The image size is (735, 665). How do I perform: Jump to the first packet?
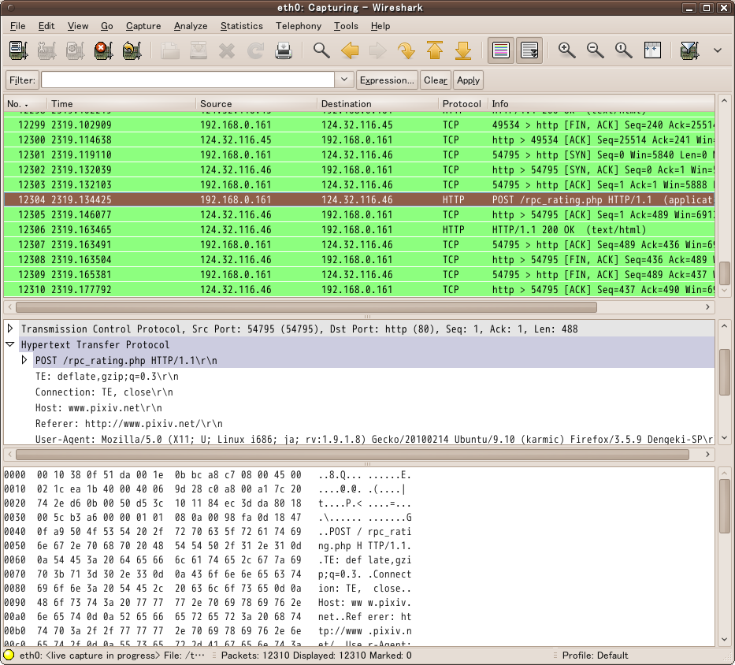click(x=435, y=51)
